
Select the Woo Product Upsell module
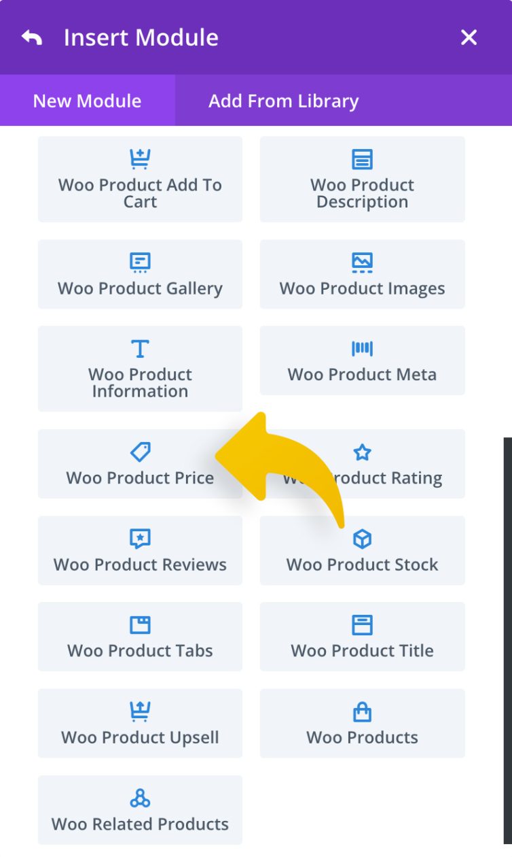[140, 723]
